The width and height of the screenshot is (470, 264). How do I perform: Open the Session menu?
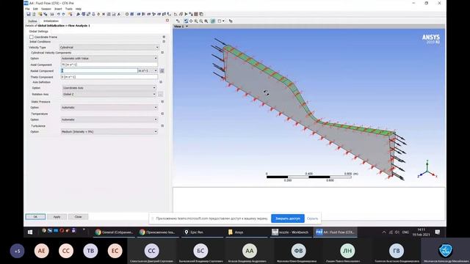[46, 9]
